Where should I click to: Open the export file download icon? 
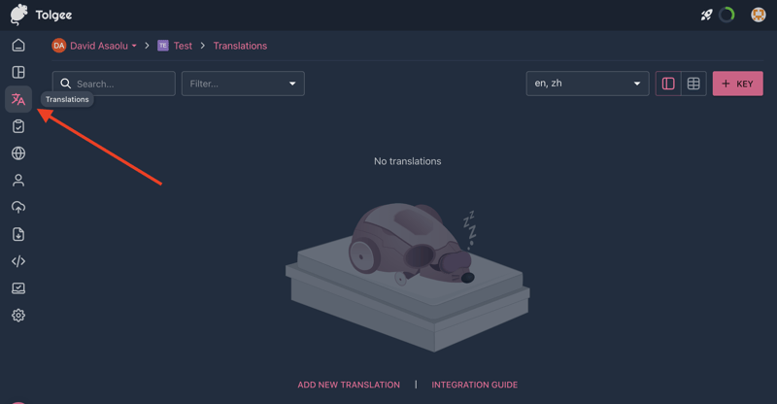tap(18, 234)
